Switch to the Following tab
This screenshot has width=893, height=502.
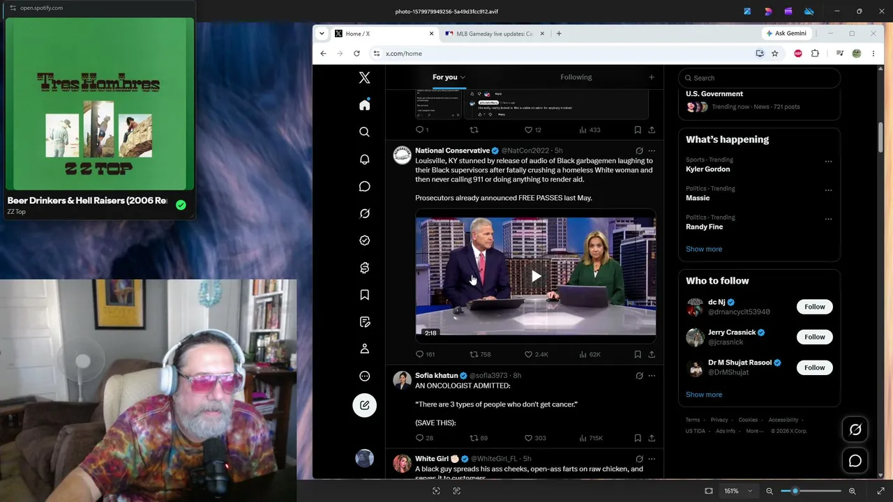click(x=576, y=77)
